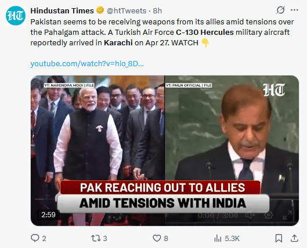Click the Hindustan Times display name
307x248 pixels.
coord(62,10)
